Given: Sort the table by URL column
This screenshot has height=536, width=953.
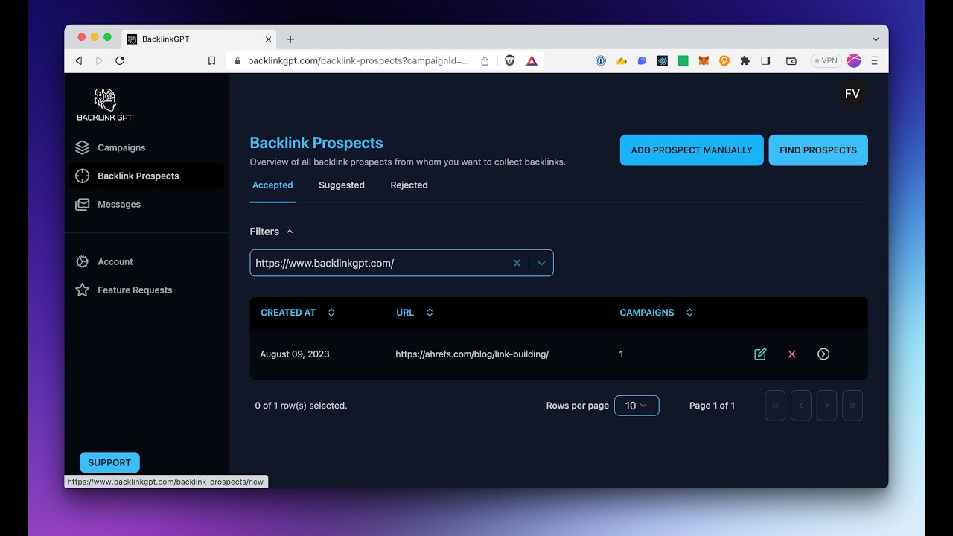Looking at the screenshot, I should [x=415, y=313].
